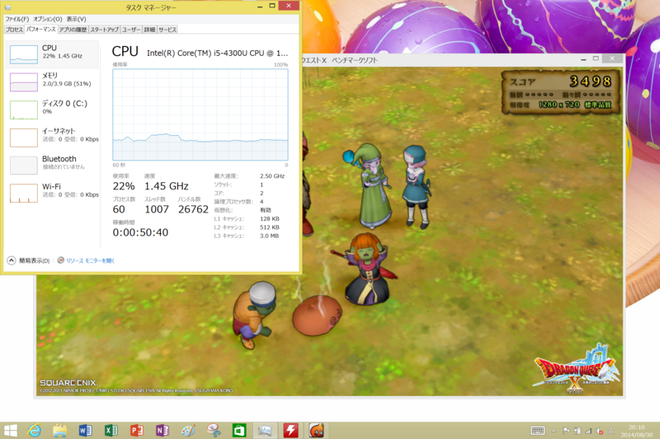
Task: Launch Excel from the taskbar
Action: [x=111, y=431]
